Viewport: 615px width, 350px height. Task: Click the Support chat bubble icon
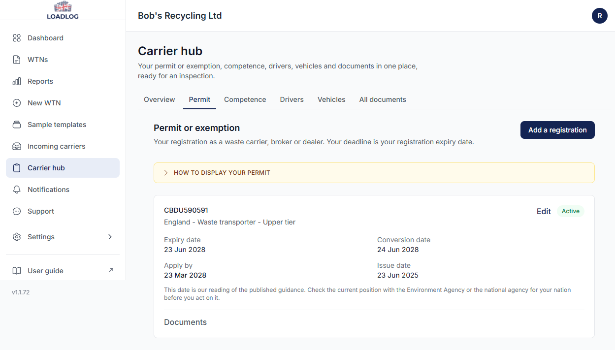point(17,211)
